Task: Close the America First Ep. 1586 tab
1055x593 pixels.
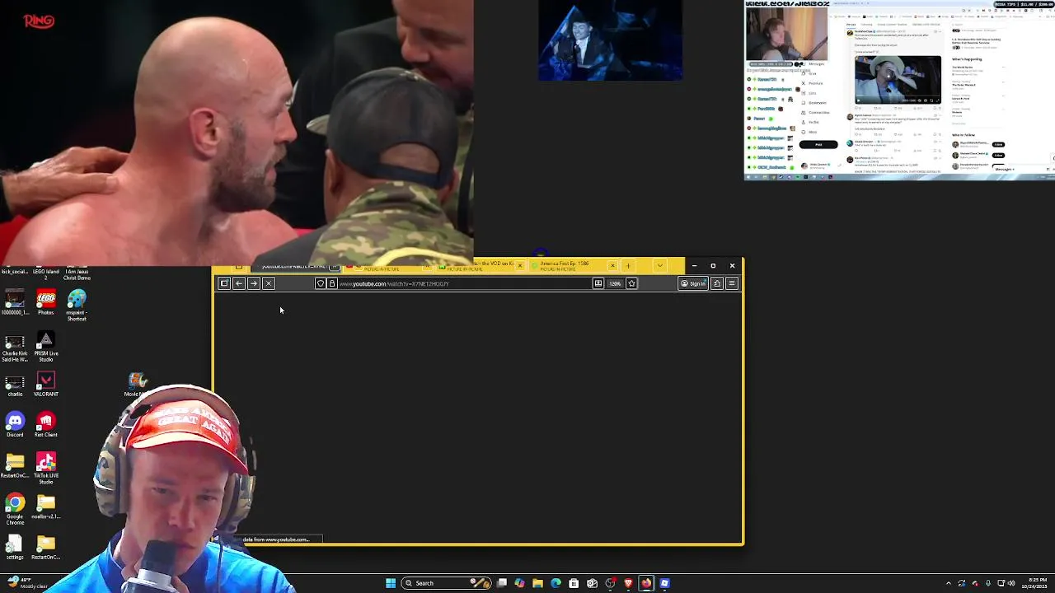Action: pyautogui.click(x=612, y=266)
